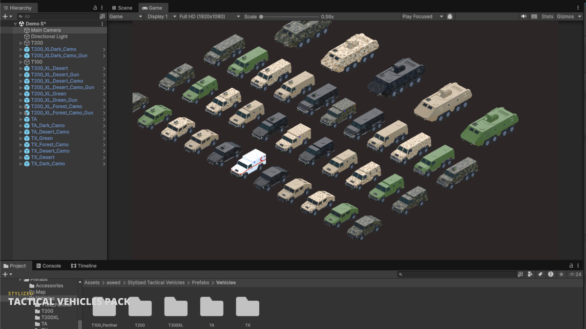Image resolution: width=586 pixels, height=329 pixels.
Task: Open the Hierarchy panel three-dot menu
Action: tap(102, 8)
